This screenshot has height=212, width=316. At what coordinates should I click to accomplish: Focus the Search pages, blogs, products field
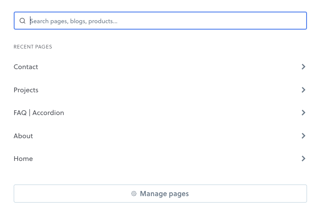coord(160,21)
